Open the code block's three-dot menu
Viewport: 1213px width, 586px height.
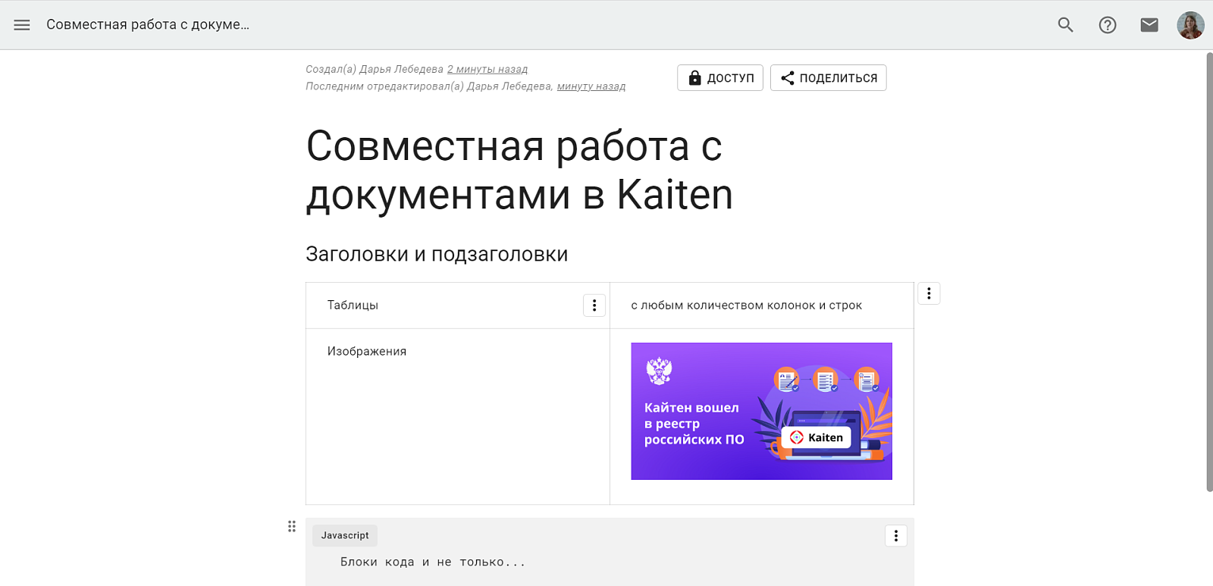point(896,536)
